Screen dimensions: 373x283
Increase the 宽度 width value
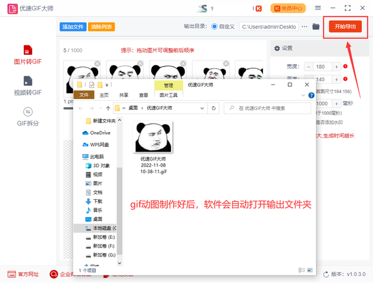tap(337, 67)
